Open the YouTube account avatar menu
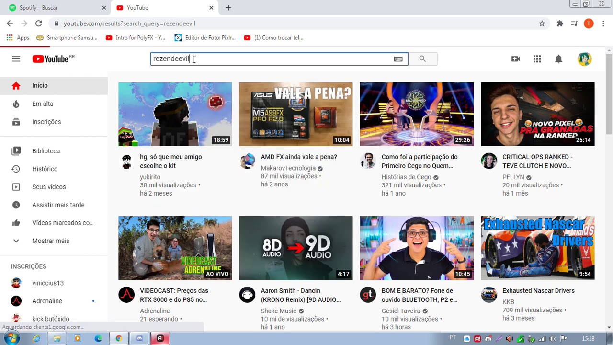The width and height of the screenshot is (613, 345). pos(584,59)
